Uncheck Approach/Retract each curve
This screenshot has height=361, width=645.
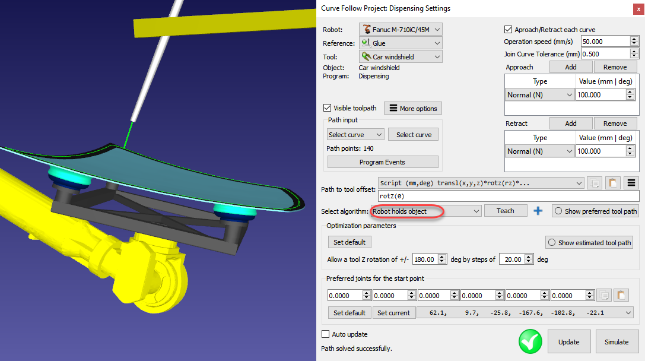point(508,29)
